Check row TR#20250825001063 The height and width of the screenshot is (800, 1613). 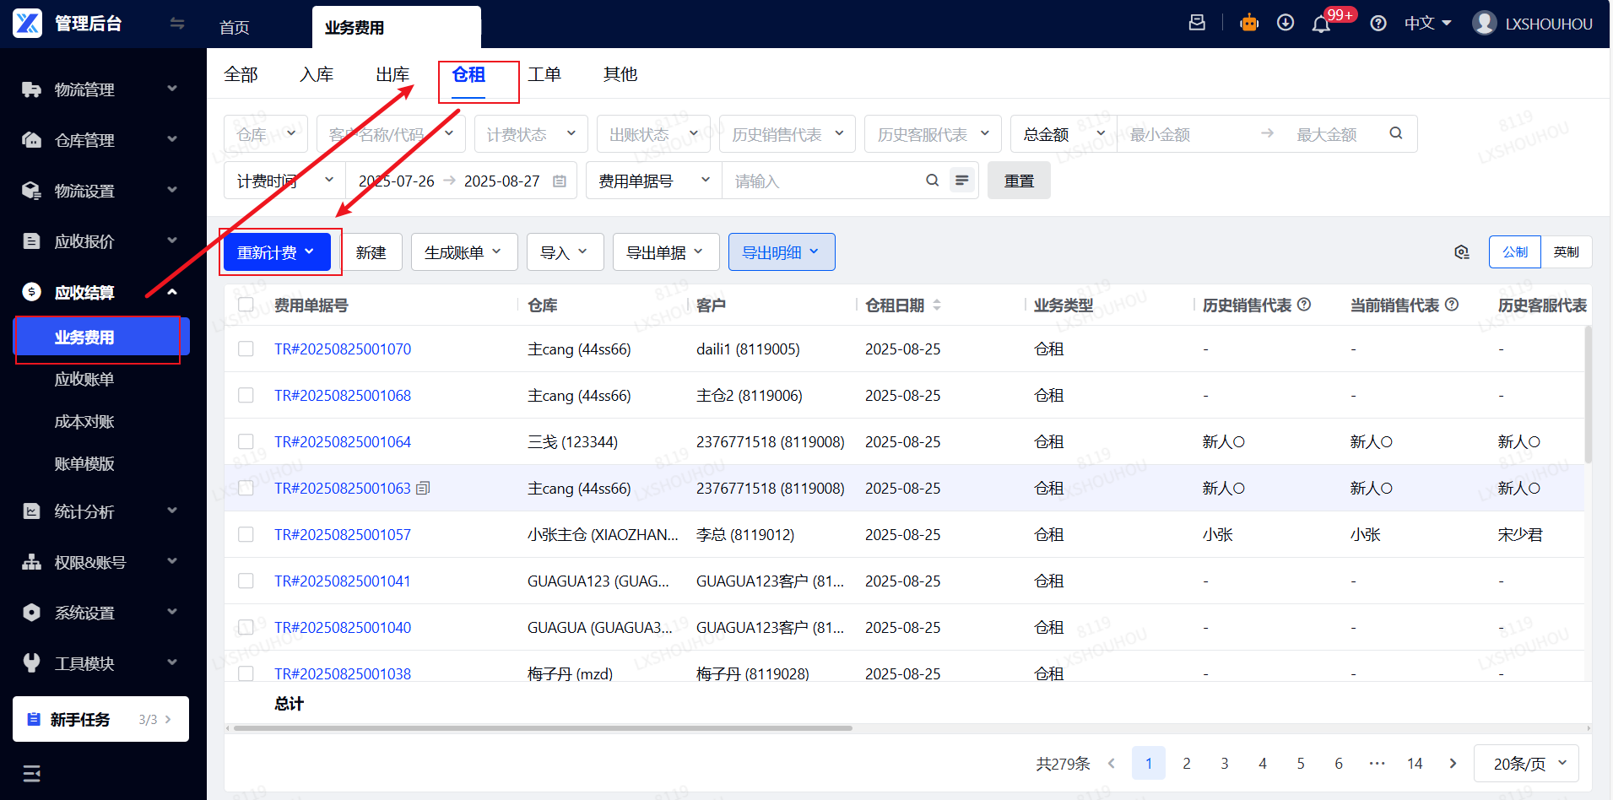(x=246, y=488)
